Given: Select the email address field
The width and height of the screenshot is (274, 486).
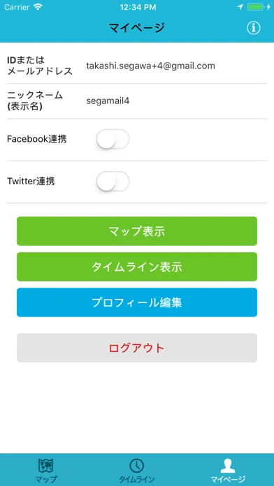Looking at the screenshot, I should pyautogui.click(x=151, y=66).
